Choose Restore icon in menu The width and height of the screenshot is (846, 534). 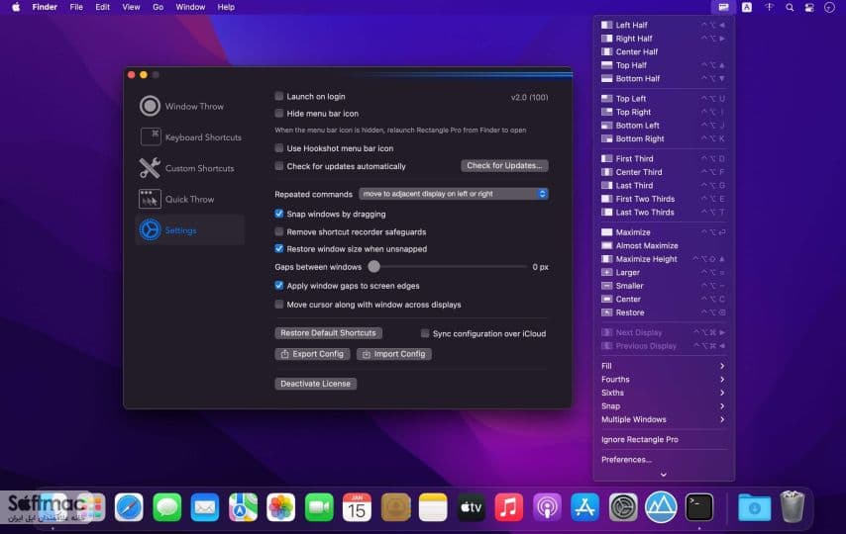[607, 312]
